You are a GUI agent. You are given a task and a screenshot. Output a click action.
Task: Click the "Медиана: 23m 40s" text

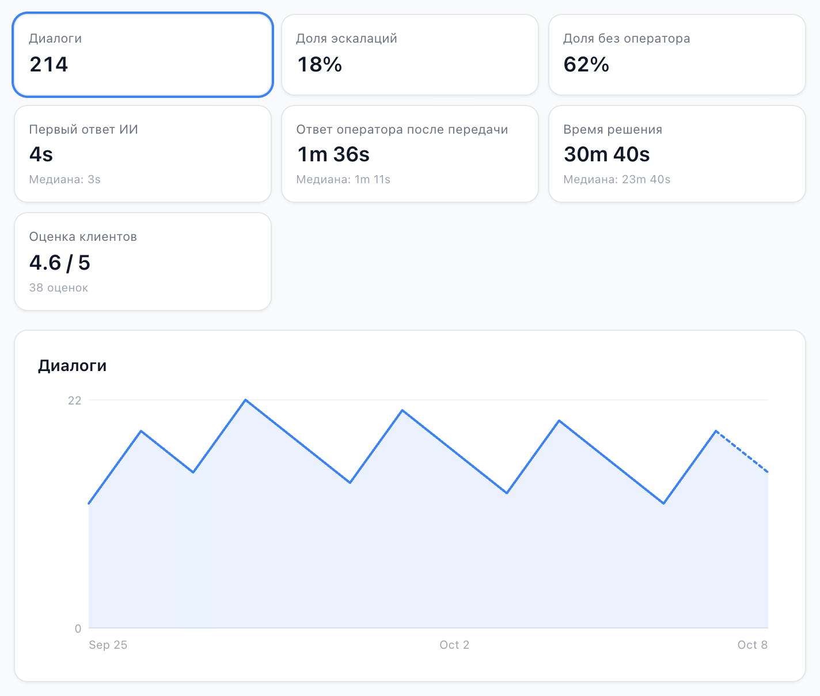point(617,180)
